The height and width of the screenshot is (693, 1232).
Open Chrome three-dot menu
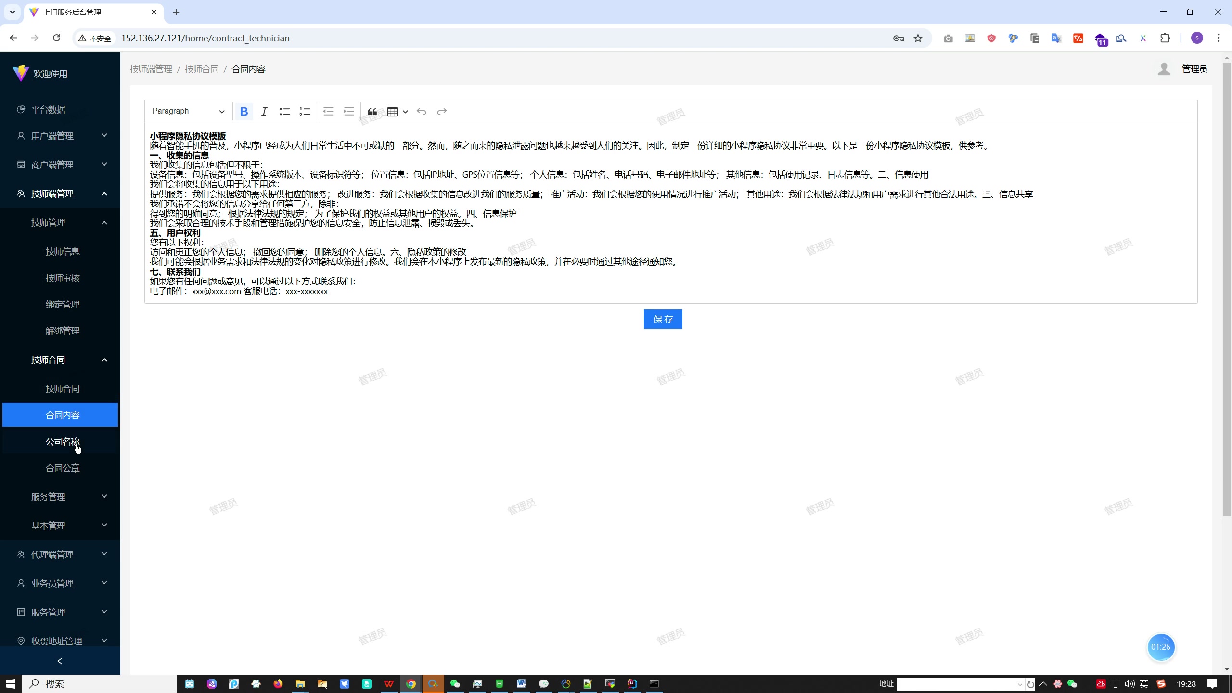click(1219, 38)
